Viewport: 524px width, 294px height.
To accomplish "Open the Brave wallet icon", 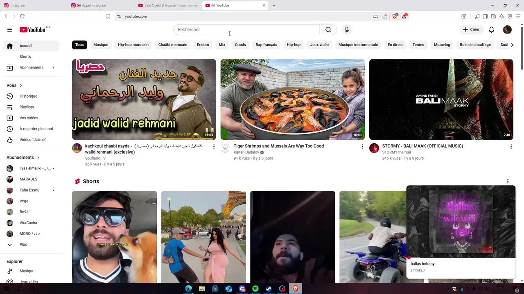I will click(493, 16).
